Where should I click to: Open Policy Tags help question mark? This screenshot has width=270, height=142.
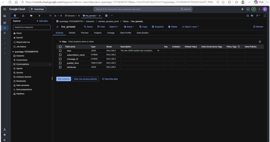(x=239, y=47)
